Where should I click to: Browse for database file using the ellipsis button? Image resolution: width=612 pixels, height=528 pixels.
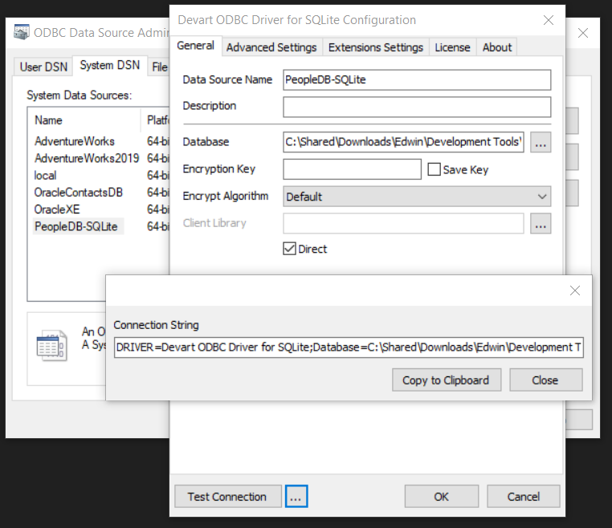click(541, 142)
